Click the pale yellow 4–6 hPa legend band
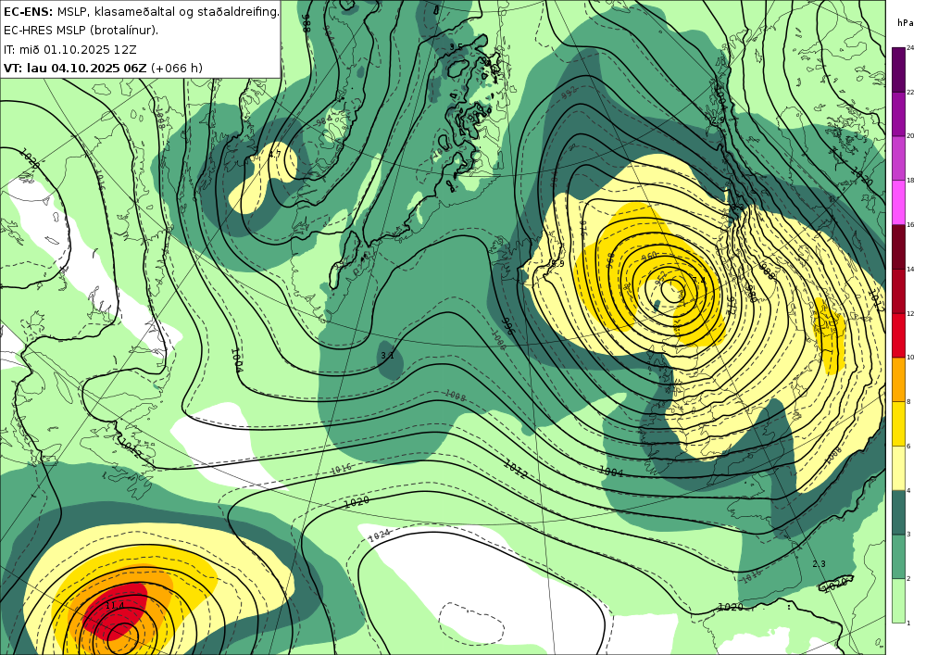Image resolution: width=926 pixels, height=655 pixels. click(x=898, y=468)
